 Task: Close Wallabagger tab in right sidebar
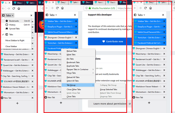(164, 70)
